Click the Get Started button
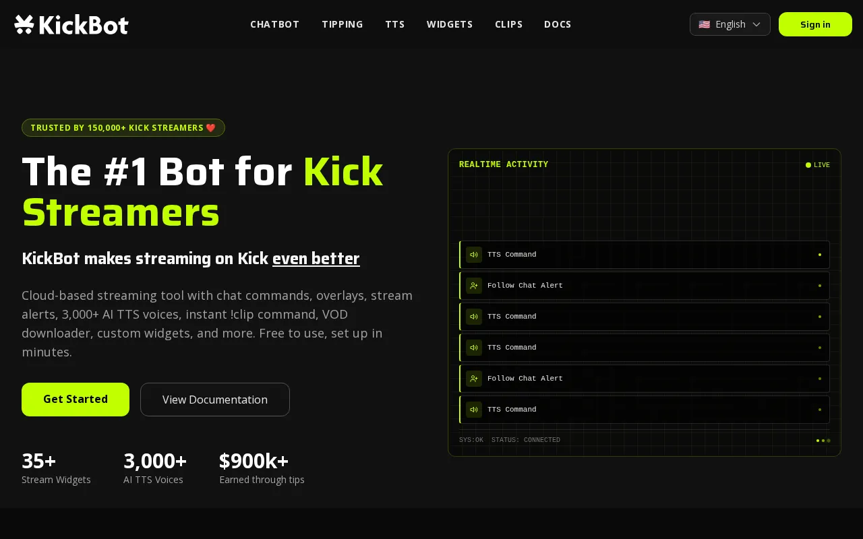 (x=76, y=400)
